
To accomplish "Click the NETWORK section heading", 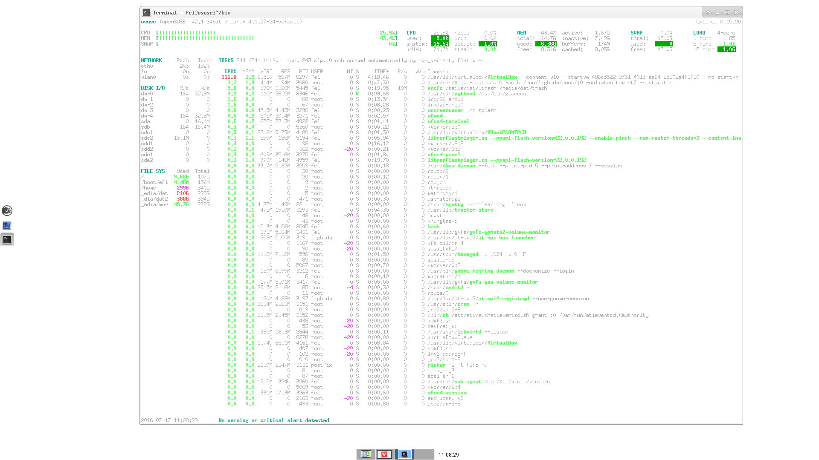I will pos(151,60).
